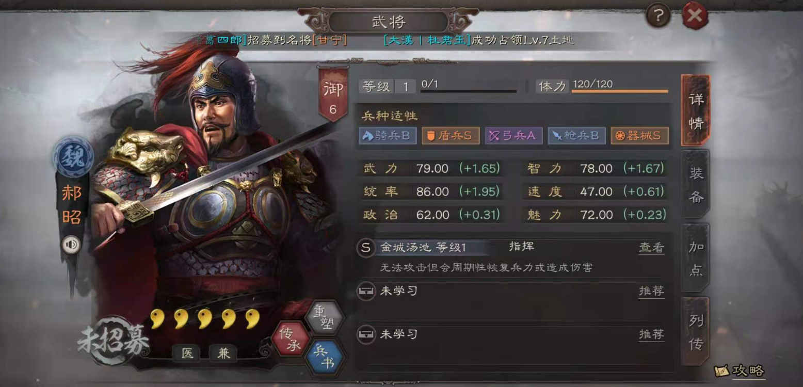
Task: Open the 传承 inheritance hexagon icon
Action: tap(291, 338)
